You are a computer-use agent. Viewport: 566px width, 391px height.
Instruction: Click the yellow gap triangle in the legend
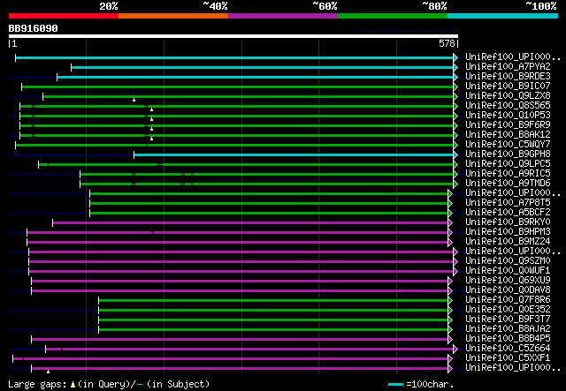point(73,385)
